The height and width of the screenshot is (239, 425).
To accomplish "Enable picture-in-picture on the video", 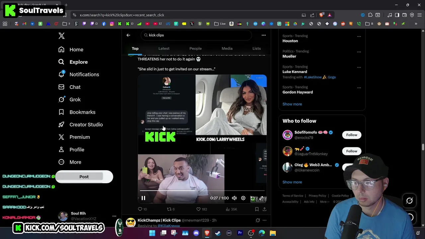I will (252, 198).
